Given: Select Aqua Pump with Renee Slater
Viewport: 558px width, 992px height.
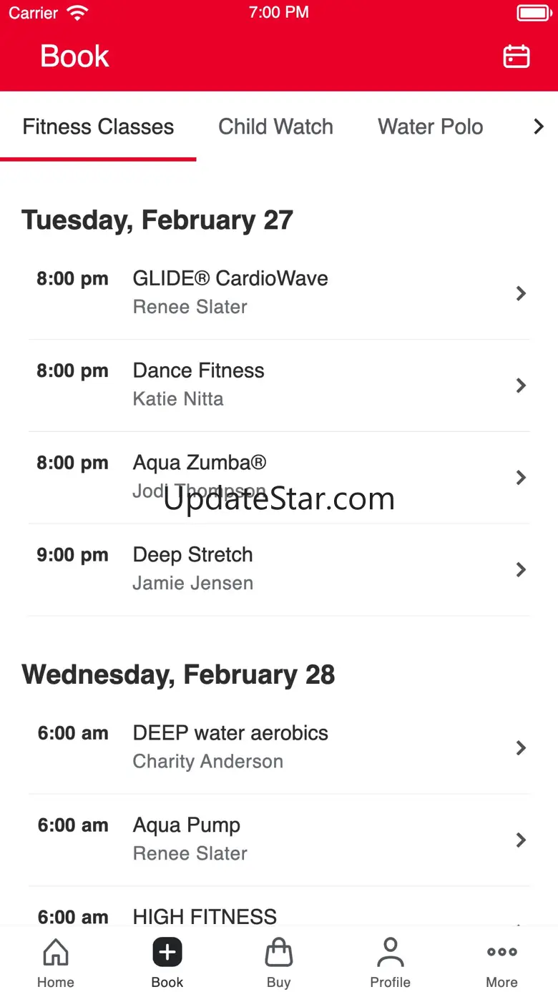Looking at the screenshot, I should pos(279,840).
